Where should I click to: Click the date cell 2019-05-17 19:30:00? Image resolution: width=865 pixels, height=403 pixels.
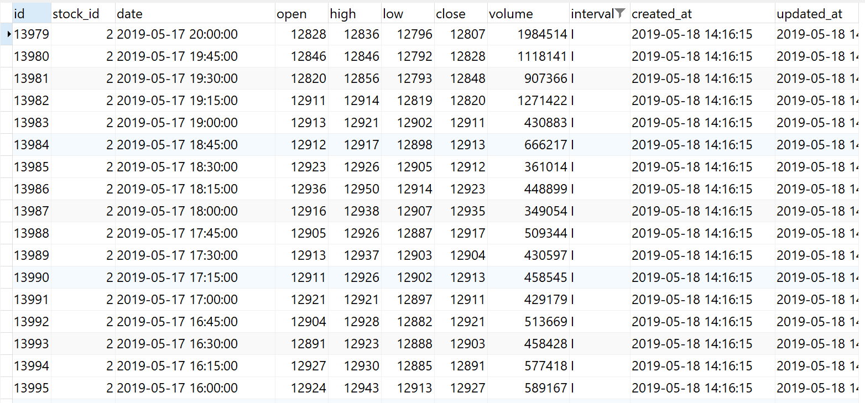click(x=195, y=78)
